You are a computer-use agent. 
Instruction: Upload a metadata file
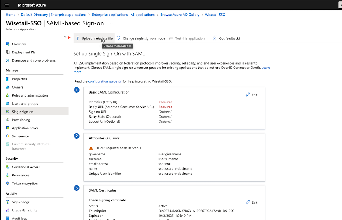click(94, 38)
